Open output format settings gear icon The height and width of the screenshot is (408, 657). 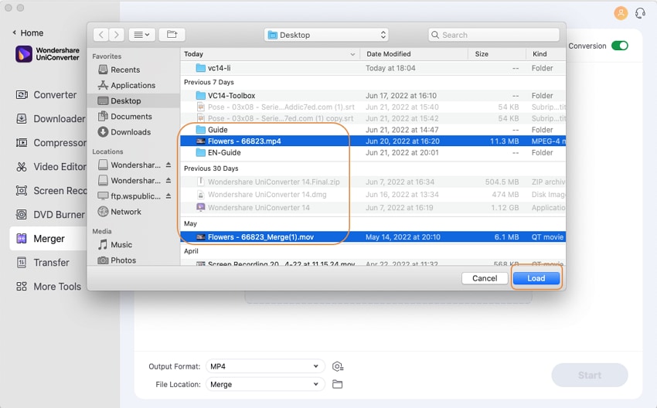click(338, 366)
